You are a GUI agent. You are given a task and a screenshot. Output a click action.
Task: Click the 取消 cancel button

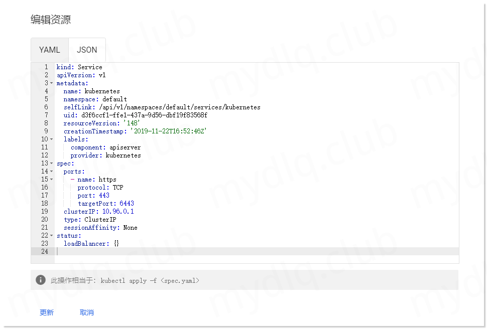click(x=87, y=312)
